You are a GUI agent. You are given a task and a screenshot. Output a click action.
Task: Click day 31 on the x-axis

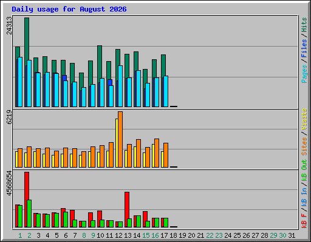click(292, 235)
